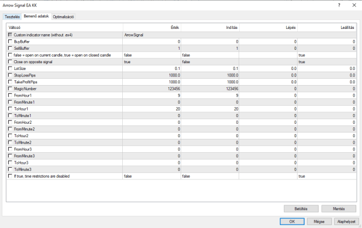Confirm with the OK button
The width and height of the screenshot is (362, 228).
(x=292, y=222)
